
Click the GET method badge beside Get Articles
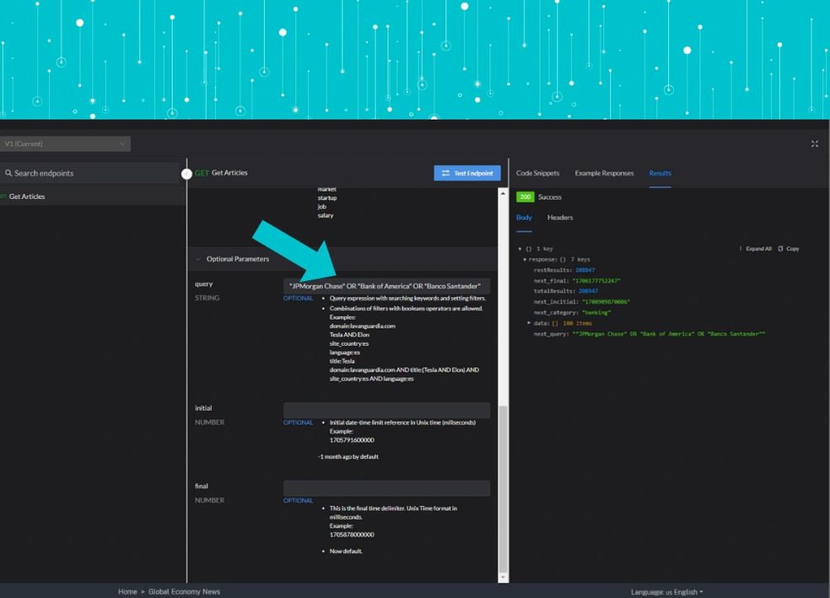coord(202,172)
